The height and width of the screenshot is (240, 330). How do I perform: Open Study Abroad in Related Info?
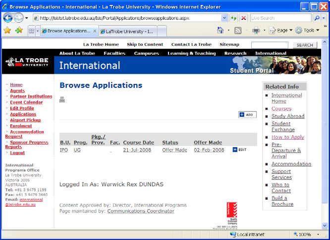288,116
